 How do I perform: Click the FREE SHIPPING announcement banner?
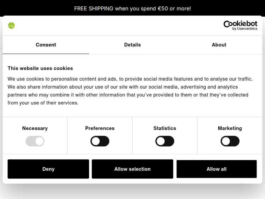[132, 8]
